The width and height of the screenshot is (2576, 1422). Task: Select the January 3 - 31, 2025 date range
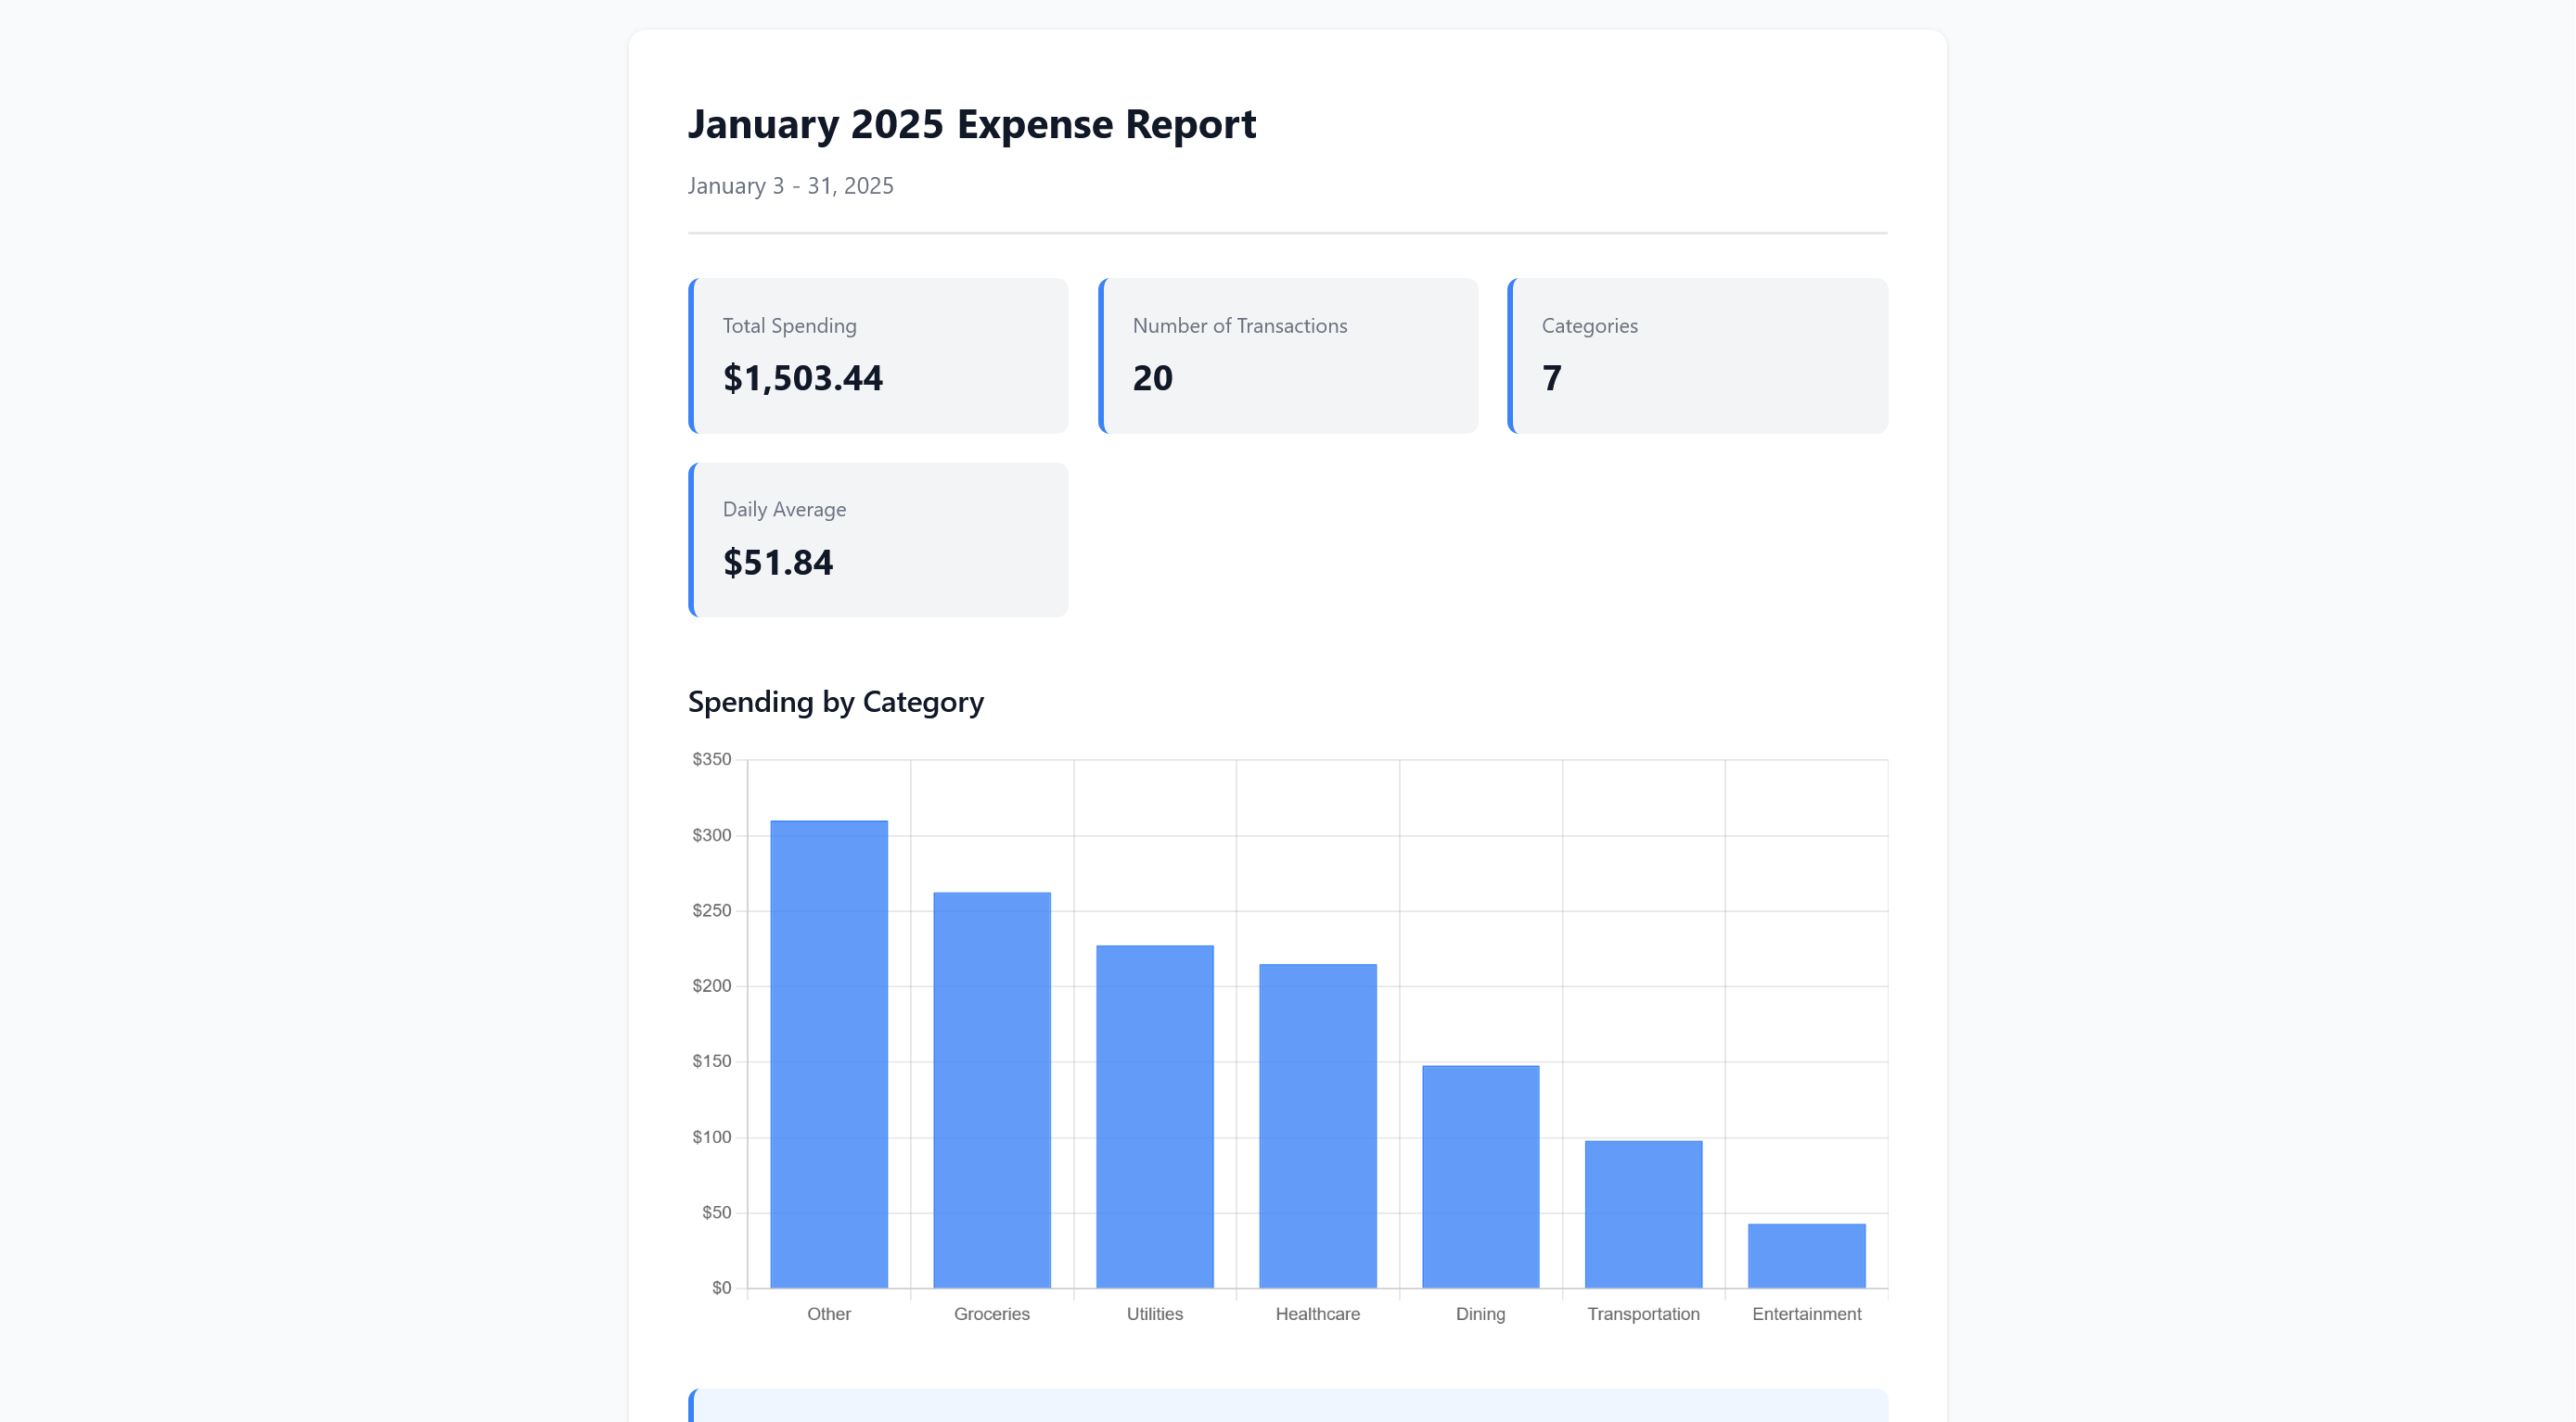point(791,186)
